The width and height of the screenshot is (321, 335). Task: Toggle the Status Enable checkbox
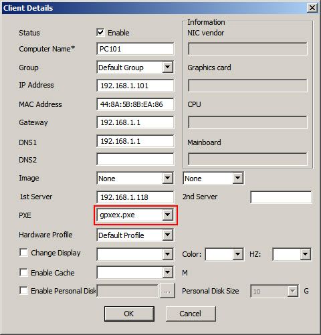(x=100, y=33)
